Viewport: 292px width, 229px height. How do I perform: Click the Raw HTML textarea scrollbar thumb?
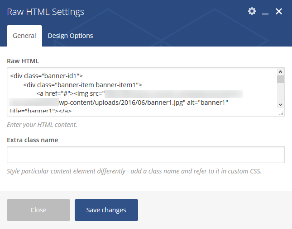280,79
